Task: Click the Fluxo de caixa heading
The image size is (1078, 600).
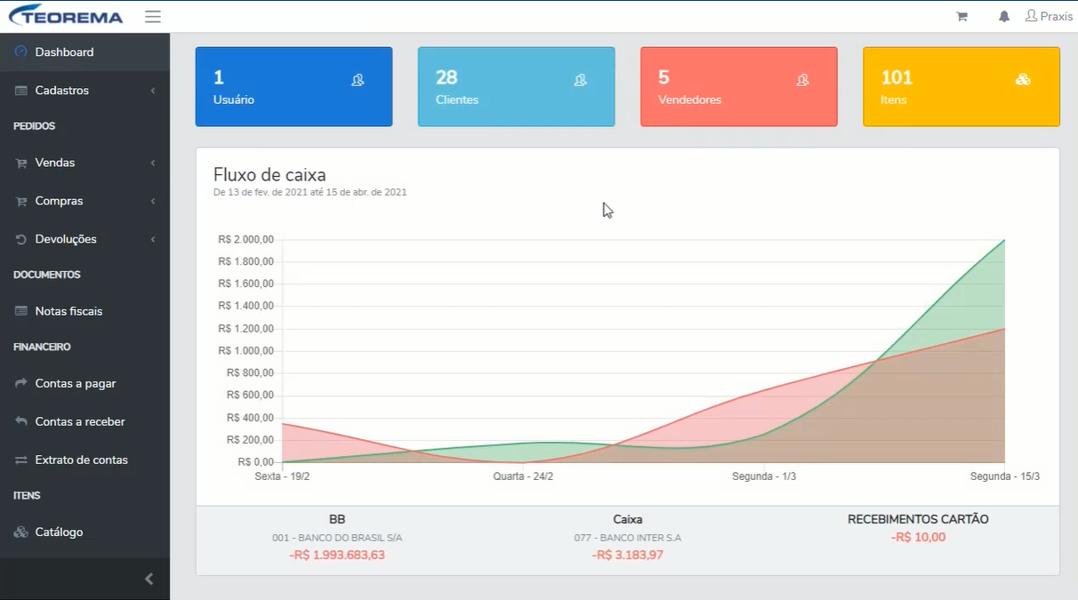Action: click(269, 175)
